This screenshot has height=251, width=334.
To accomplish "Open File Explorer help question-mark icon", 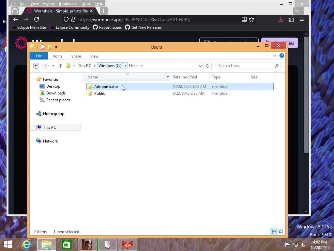I will [281, 56].
